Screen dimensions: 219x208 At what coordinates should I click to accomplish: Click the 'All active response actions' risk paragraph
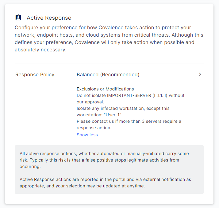point(104,160)
